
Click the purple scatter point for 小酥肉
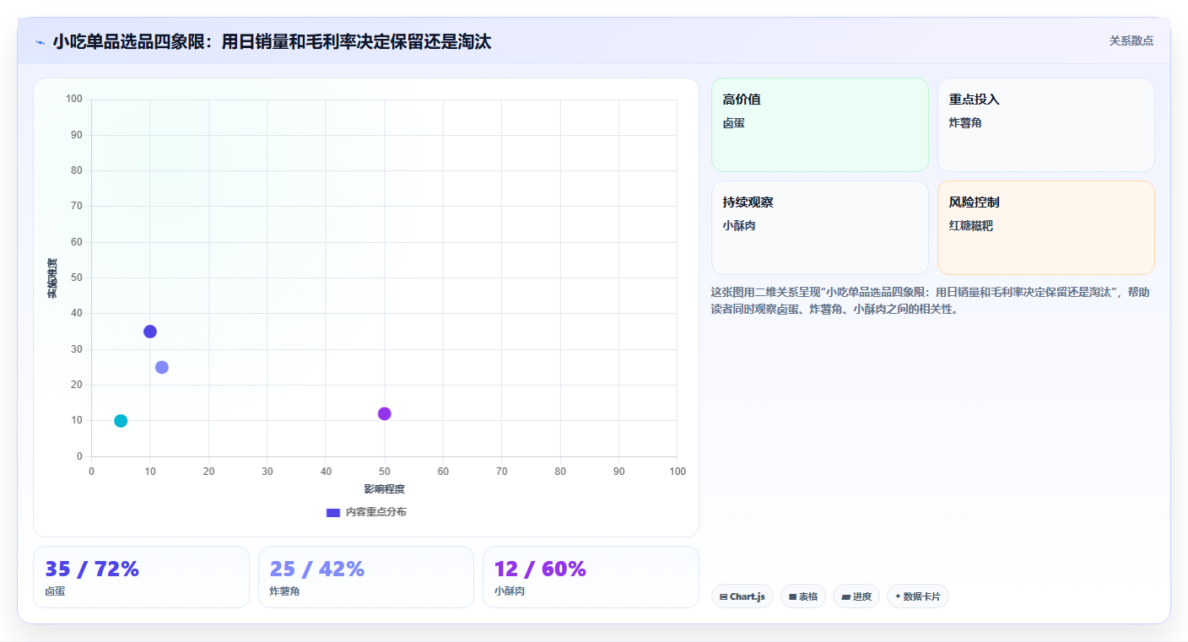(385, 413)
